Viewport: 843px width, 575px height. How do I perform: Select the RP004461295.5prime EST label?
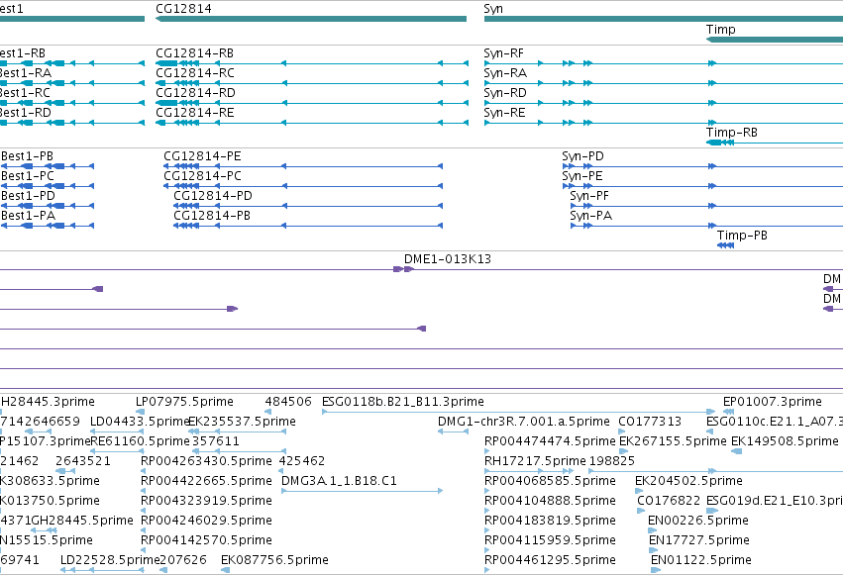click(550, 561)
